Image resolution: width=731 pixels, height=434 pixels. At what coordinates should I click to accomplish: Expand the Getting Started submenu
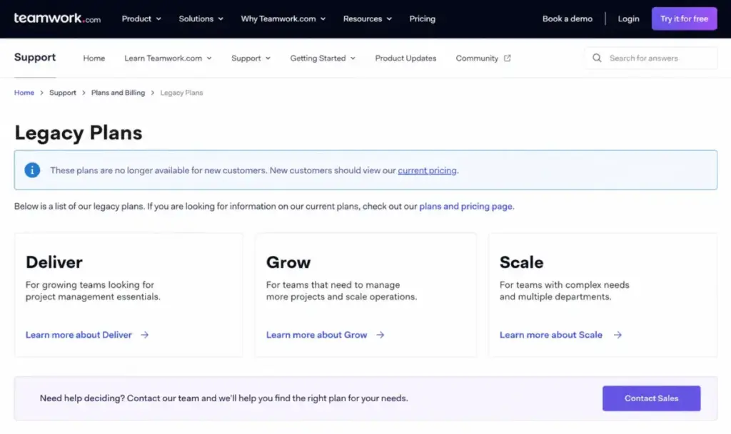tap(323, 58)
